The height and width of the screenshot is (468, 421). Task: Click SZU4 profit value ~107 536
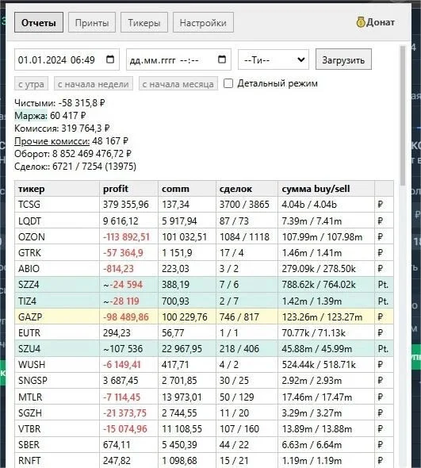[123, 348]
